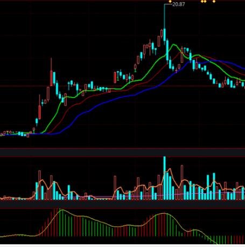Select the paired yellow diamond markers

click(x=204, y=2)
